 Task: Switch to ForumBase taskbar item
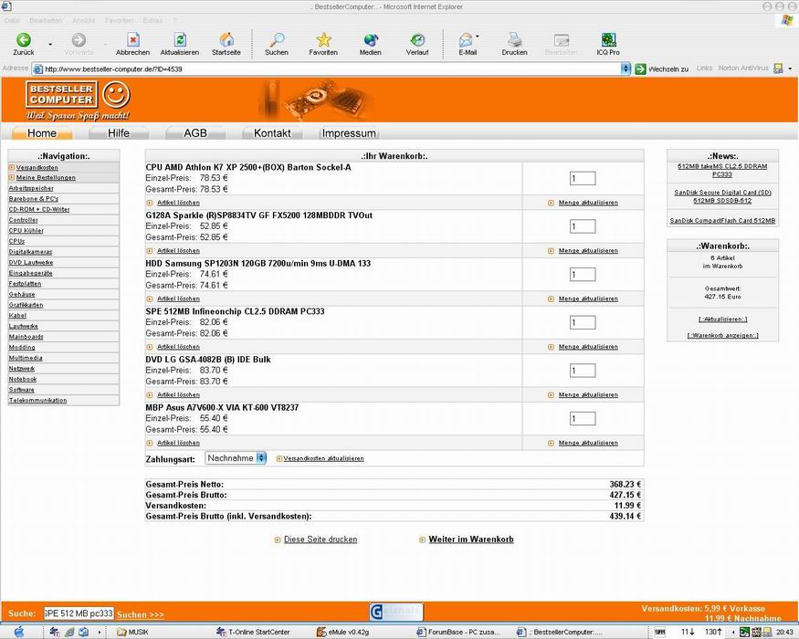[x=458, y=632]
